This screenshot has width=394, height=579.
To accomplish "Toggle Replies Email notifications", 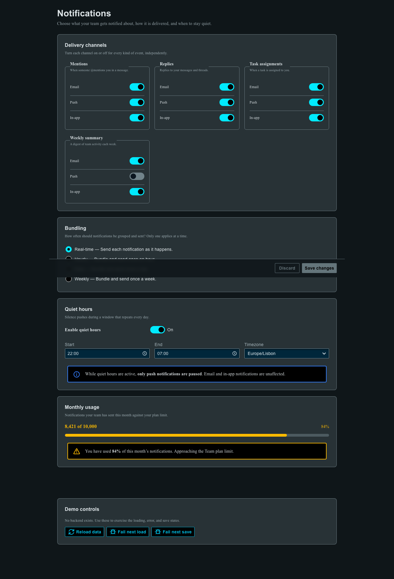I will pyautogui.click(x=227, y=87).
